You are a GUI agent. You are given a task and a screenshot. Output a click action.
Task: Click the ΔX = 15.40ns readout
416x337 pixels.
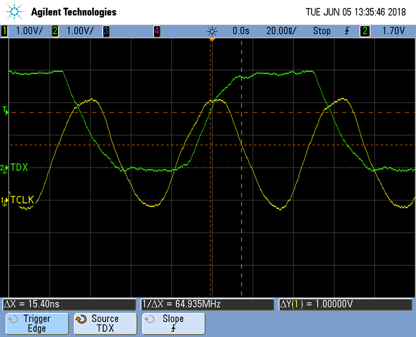(x=69, y=304)
